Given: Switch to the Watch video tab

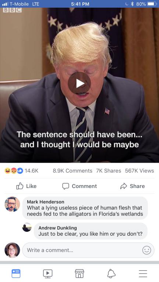Looking at the screenshot, I should [47, 274].
